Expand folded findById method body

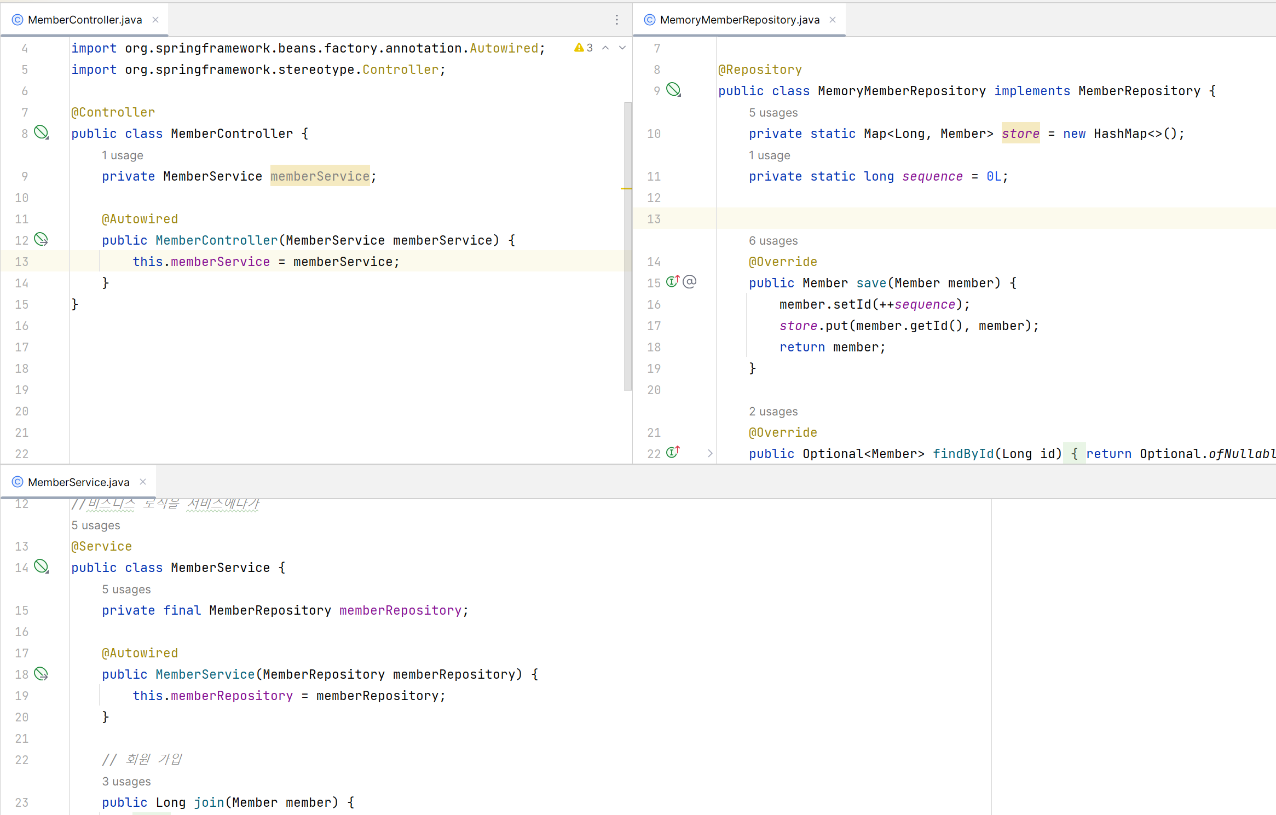click(710, 453)
